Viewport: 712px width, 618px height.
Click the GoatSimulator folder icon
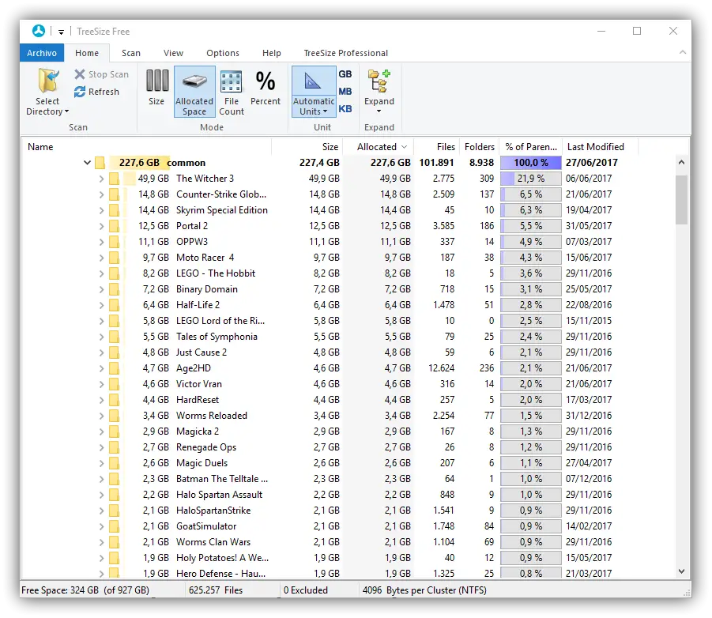(x=115, y=526)
